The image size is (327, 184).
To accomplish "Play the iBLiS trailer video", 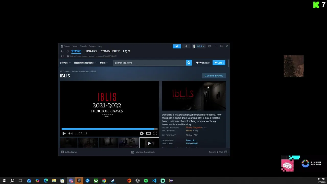I will click(64, 133).
